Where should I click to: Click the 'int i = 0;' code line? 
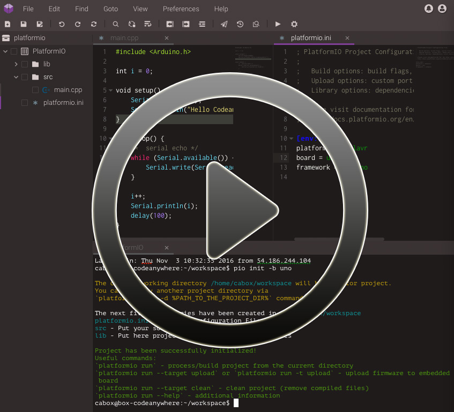tap(134, 71)
